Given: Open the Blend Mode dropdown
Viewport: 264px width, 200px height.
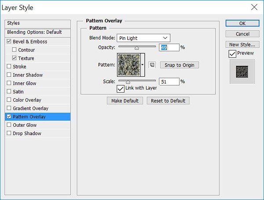Looking at the screenshot, I should click(x=143, y=38).
